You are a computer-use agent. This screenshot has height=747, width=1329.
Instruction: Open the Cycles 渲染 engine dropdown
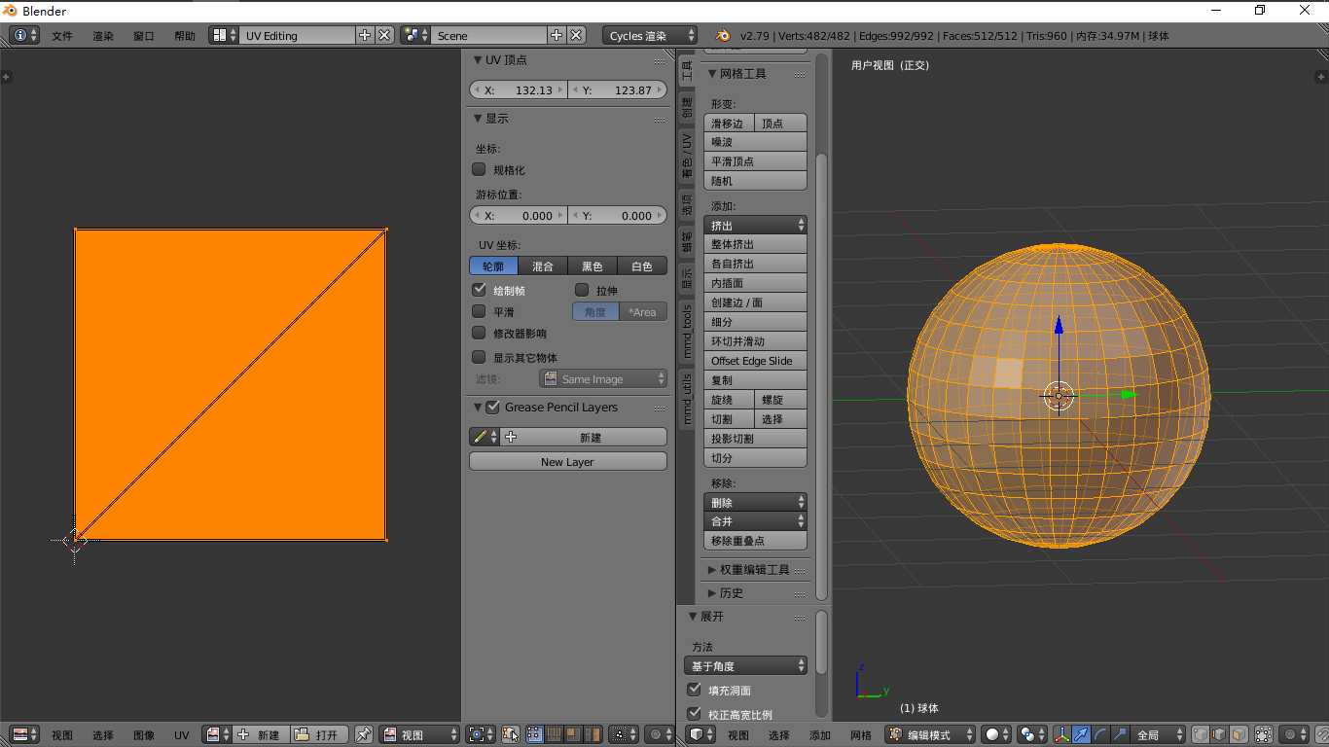[650, 35]
